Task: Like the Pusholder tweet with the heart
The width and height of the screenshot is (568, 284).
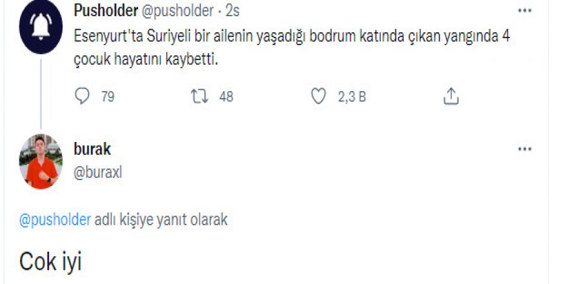Action: (318, 97)
